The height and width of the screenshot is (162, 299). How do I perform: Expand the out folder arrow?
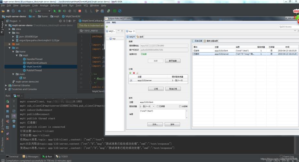(9, 44)
